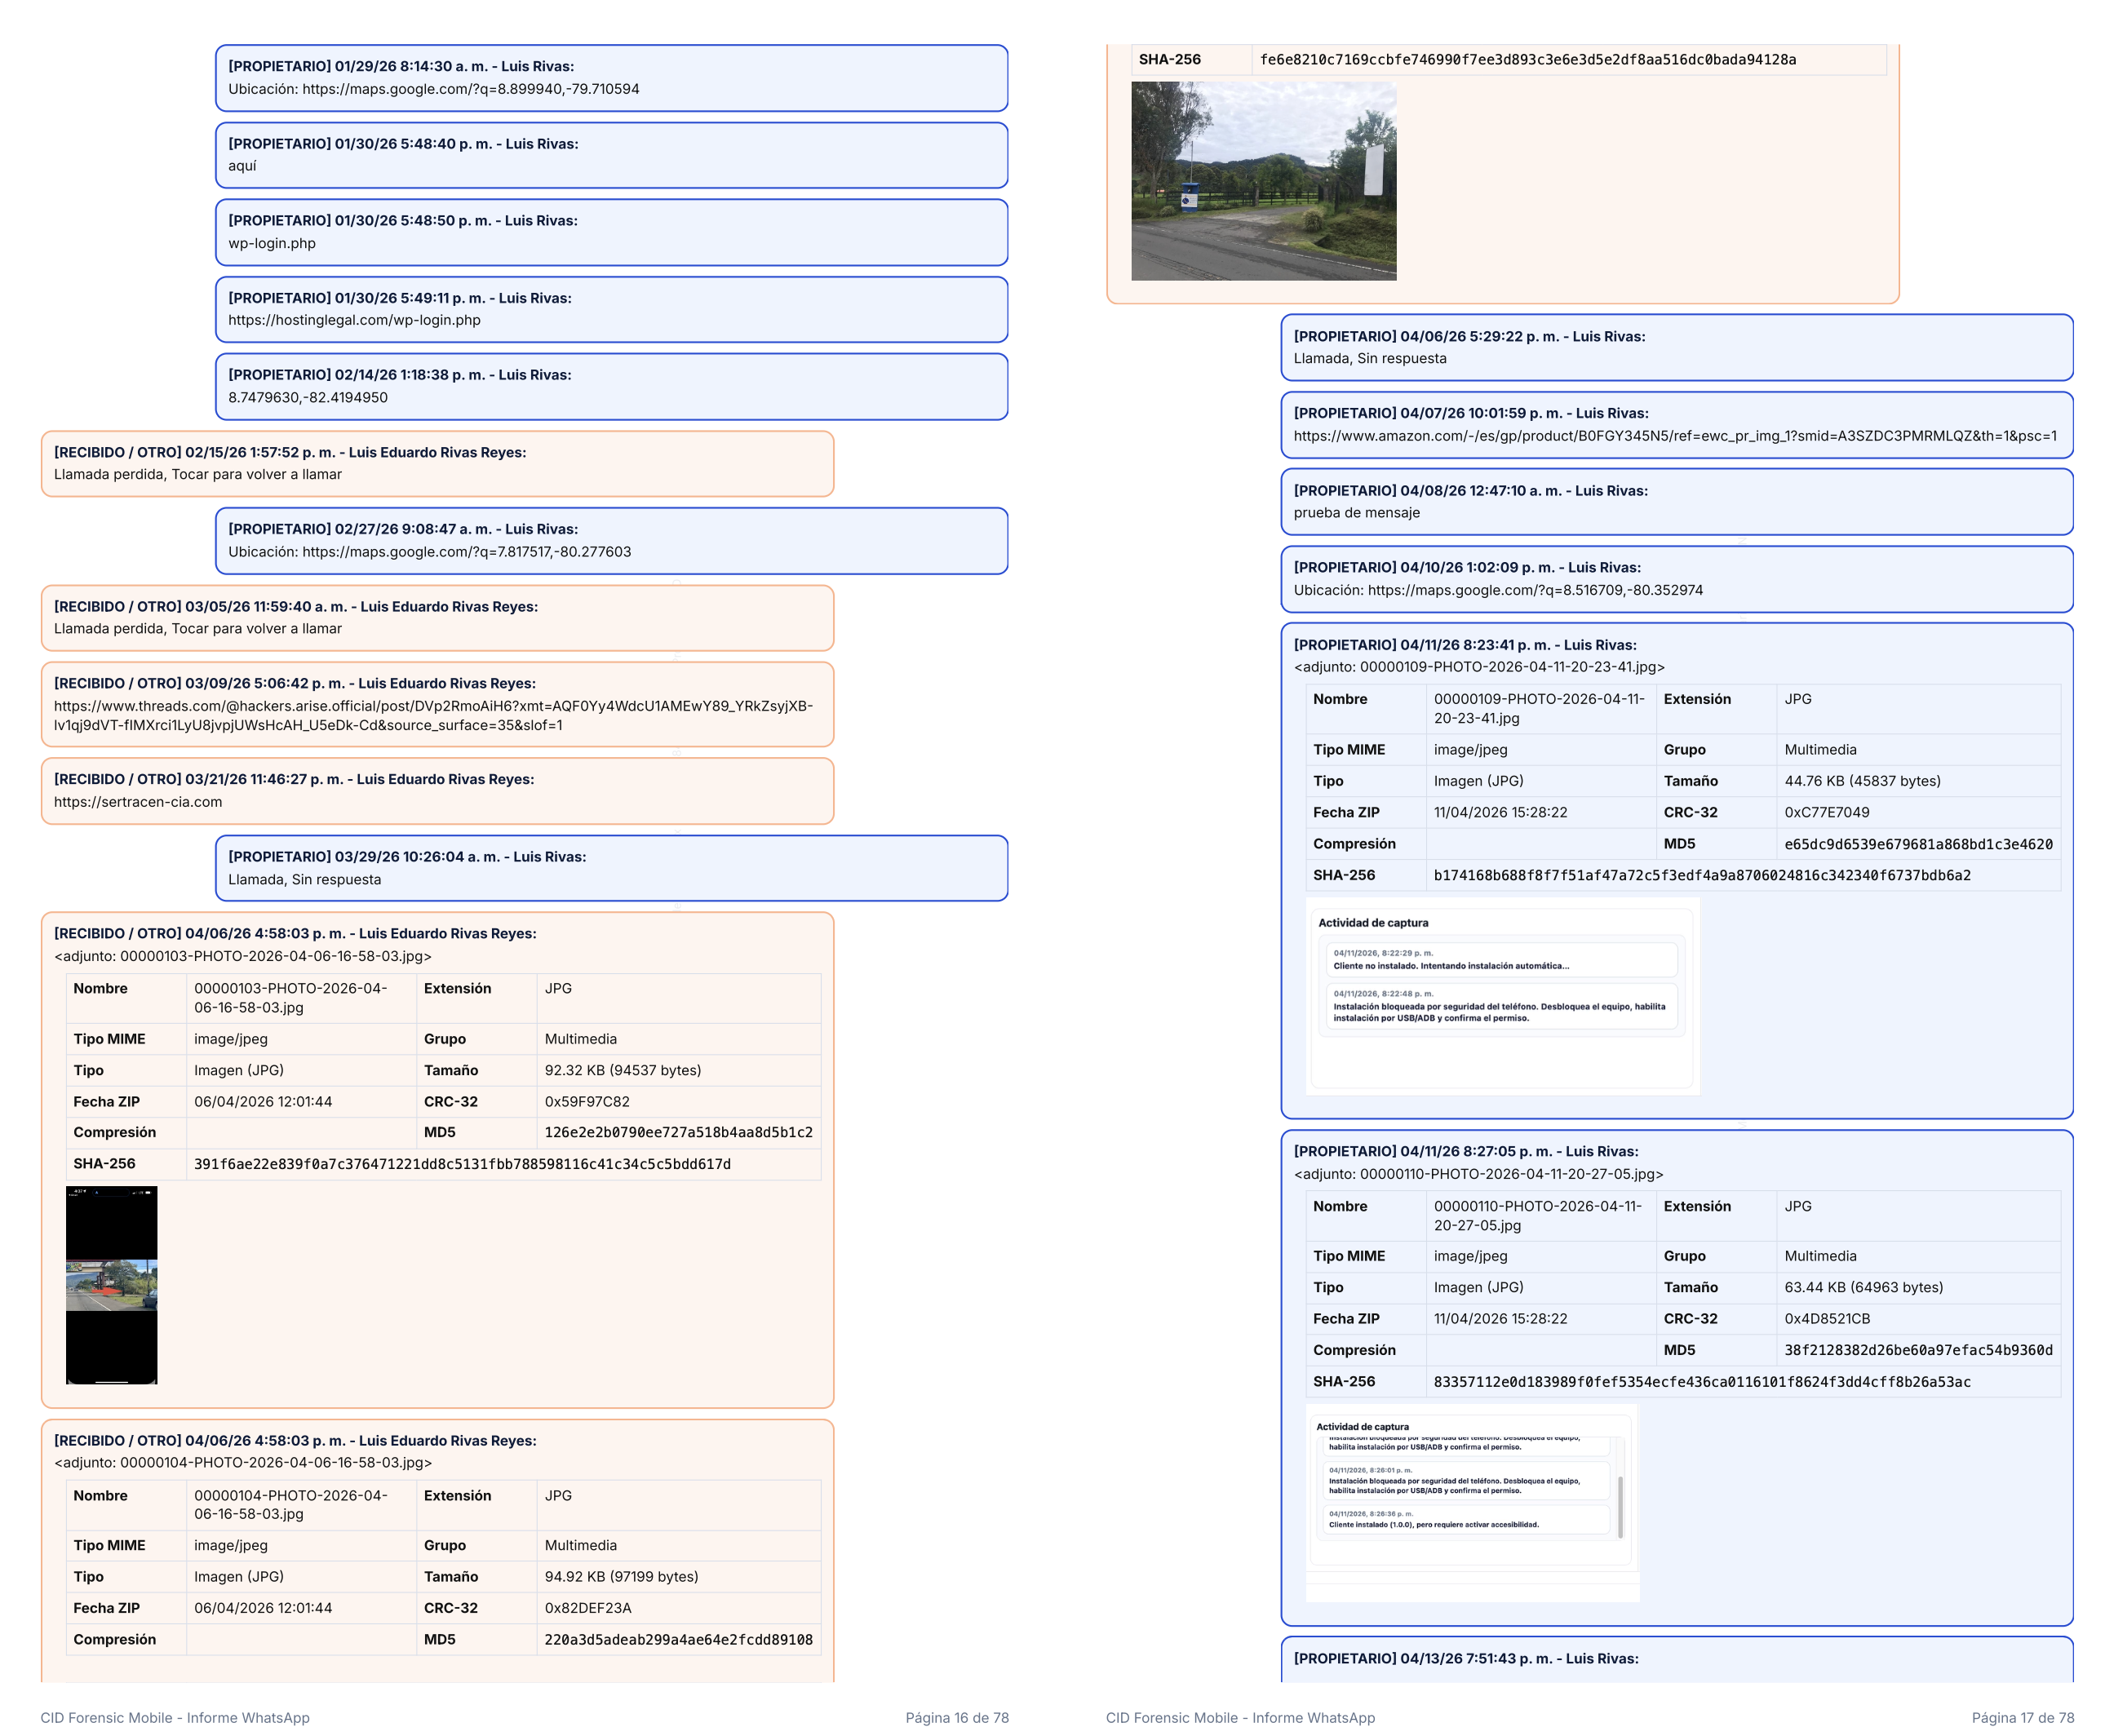Image resolution: width=2105 pixels, height=1736 pixels.
Task: Click the 'Llamada perdida' message from 02/15/26
Action: (198, 474)
